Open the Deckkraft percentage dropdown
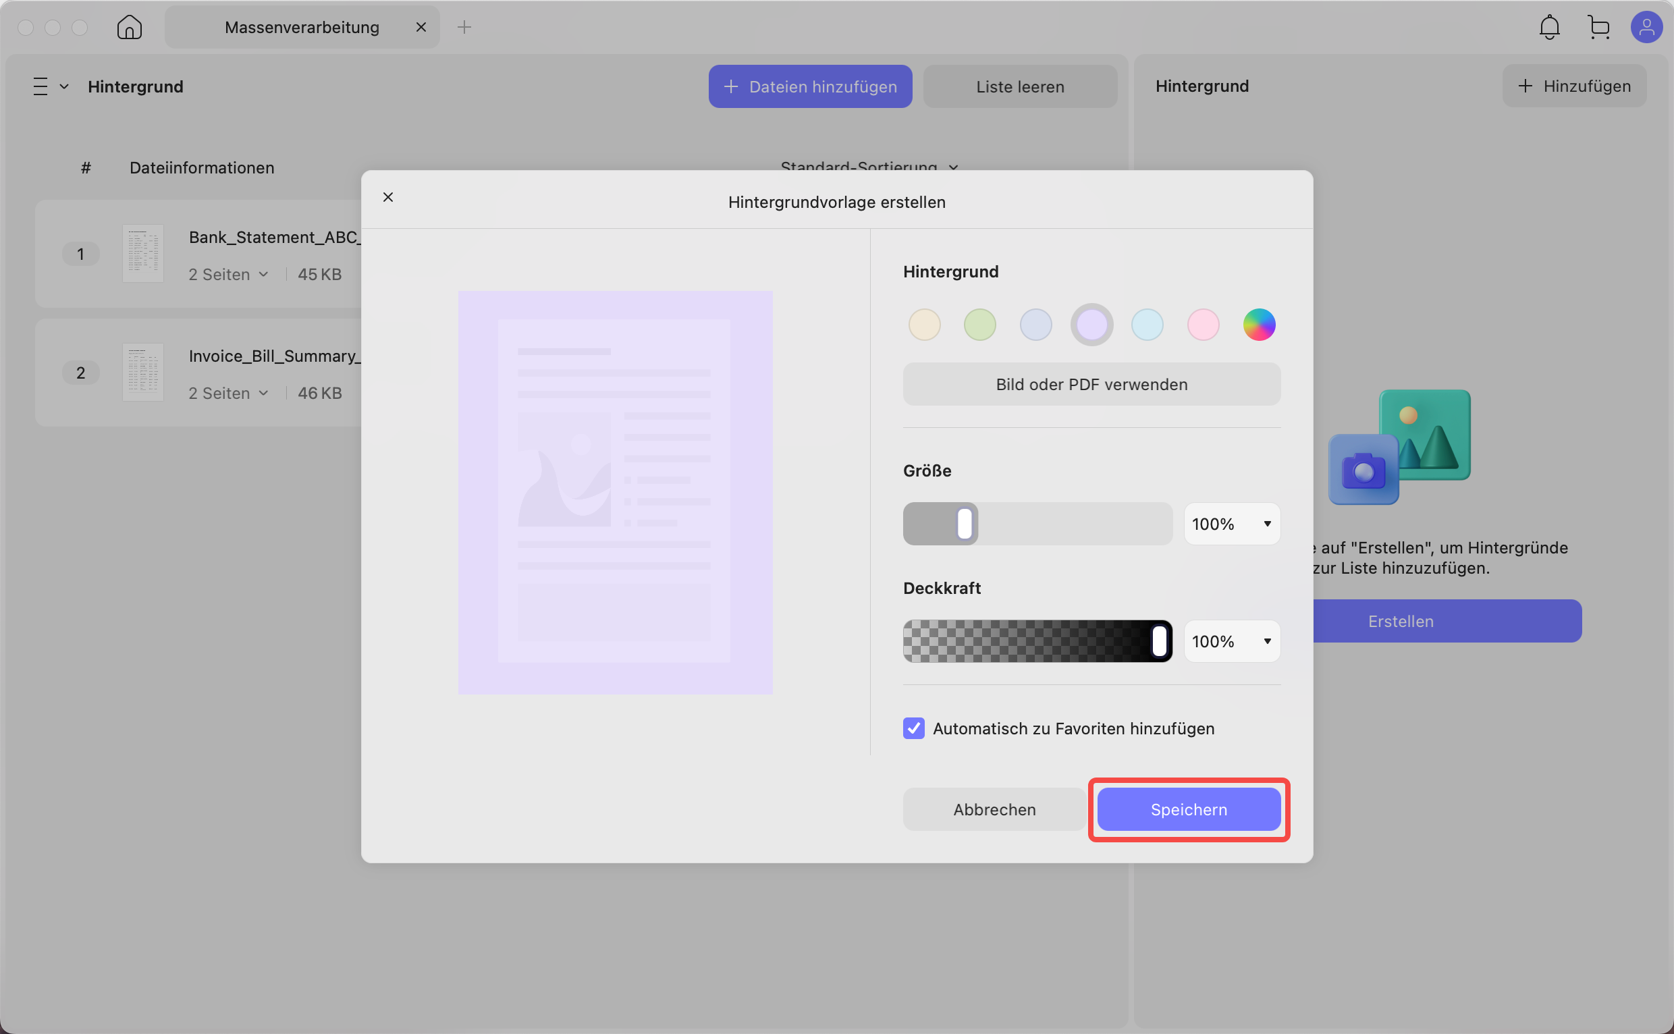 (1232, 641)
